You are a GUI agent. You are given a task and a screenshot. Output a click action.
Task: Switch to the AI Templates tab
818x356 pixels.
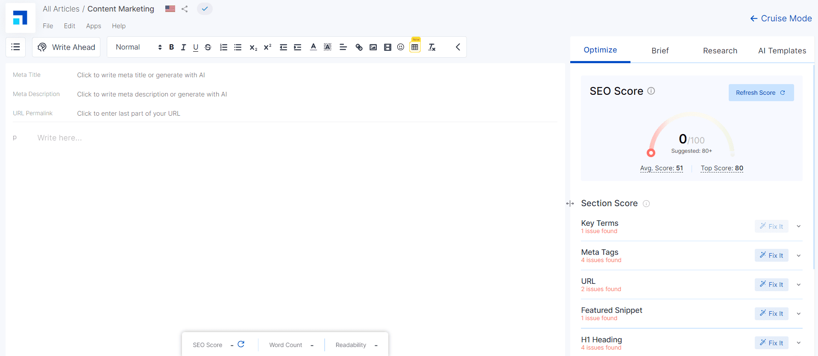(782, 50)
